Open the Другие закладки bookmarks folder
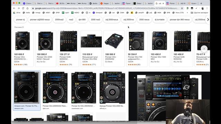The width and height of the screenshot is (221, 124). [200, 13]
